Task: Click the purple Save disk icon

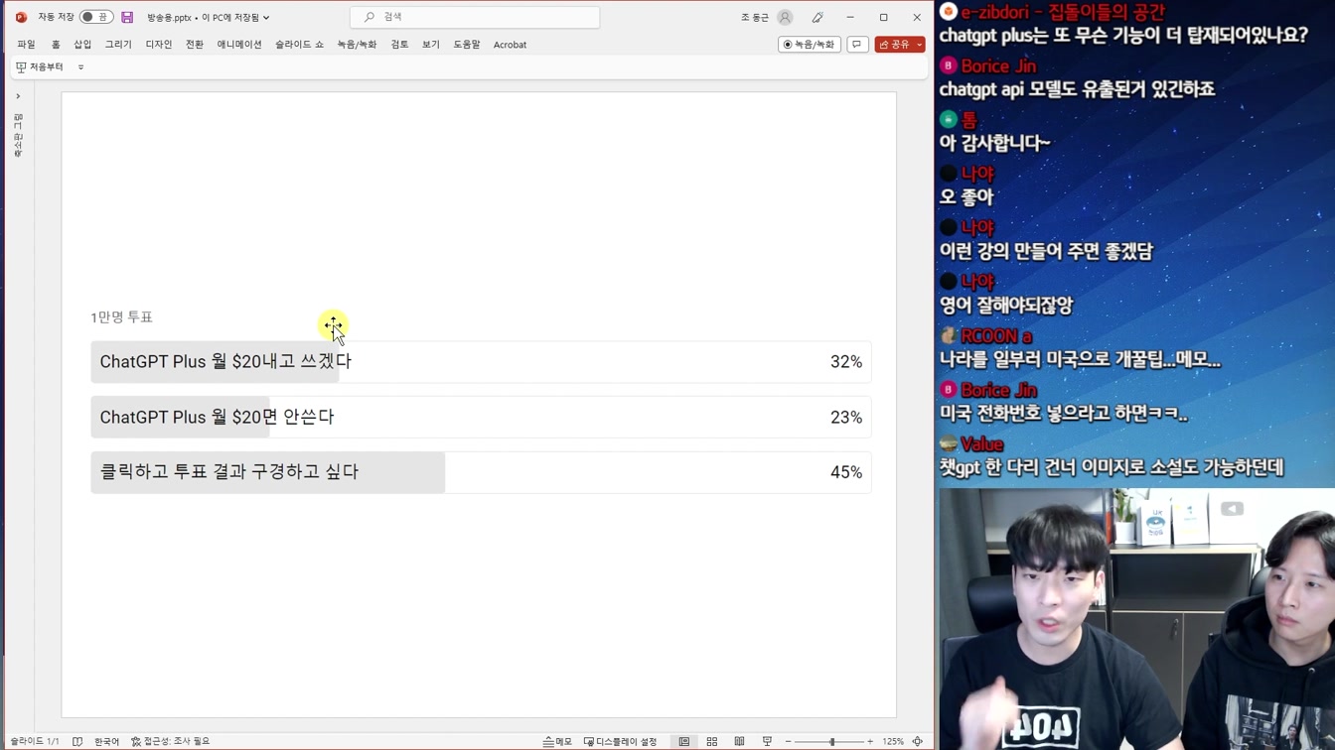Action: pyautogui.click(x=127, y=17)
